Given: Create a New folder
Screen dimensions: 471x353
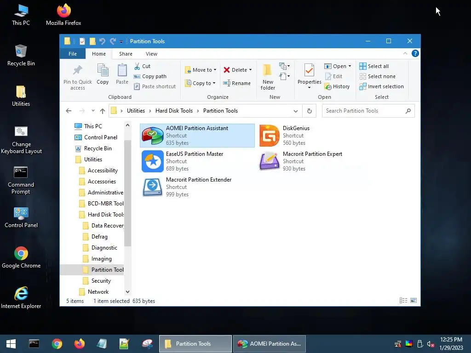Looking at the screenshot, I should [x=268, y=77].
